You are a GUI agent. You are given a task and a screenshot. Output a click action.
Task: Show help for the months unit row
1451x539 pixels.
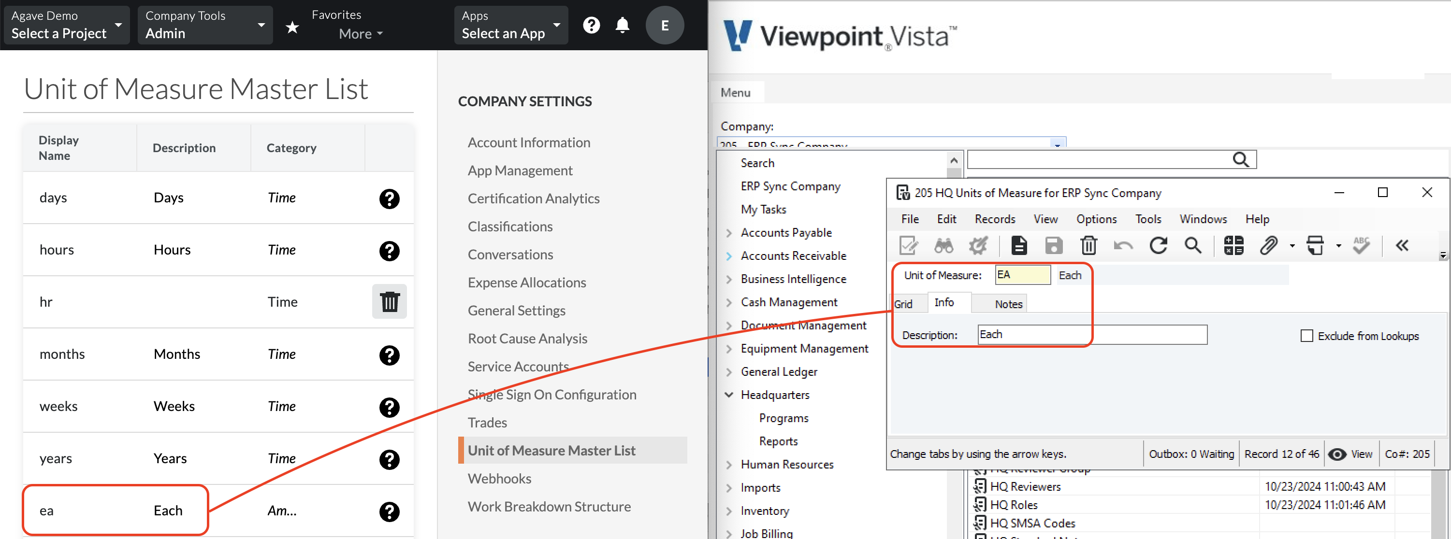(389, 355)
